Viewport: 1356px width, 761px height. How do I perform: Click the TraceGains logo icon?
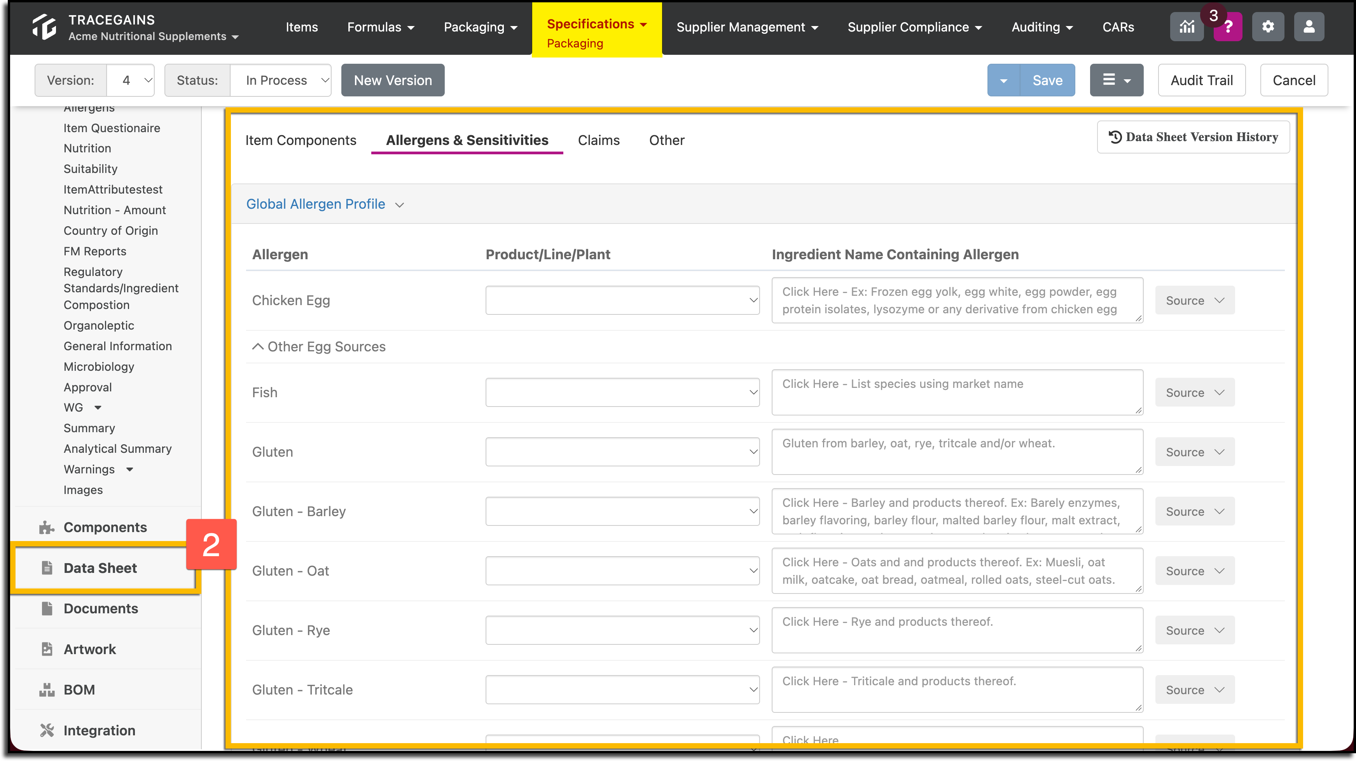44,27
